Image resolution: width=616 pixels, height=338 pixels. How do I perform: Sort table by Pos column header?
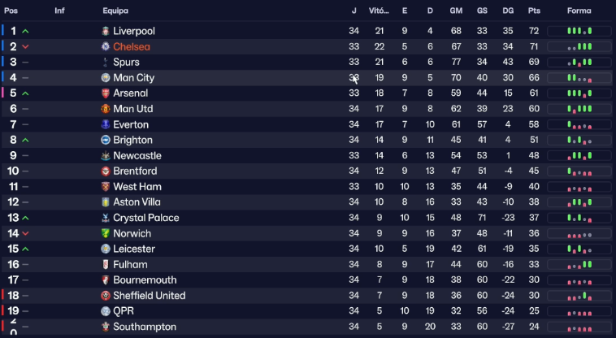[11, 11]
